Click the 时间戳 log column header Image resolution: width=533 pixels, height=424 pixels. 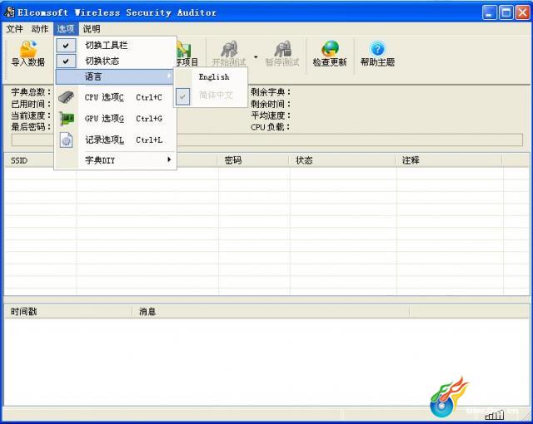point(68,312)
